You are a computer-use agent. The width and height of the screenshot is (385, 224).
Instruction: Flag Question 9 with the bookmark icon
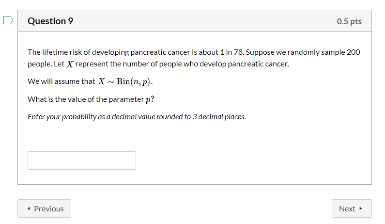coord(8,20)
